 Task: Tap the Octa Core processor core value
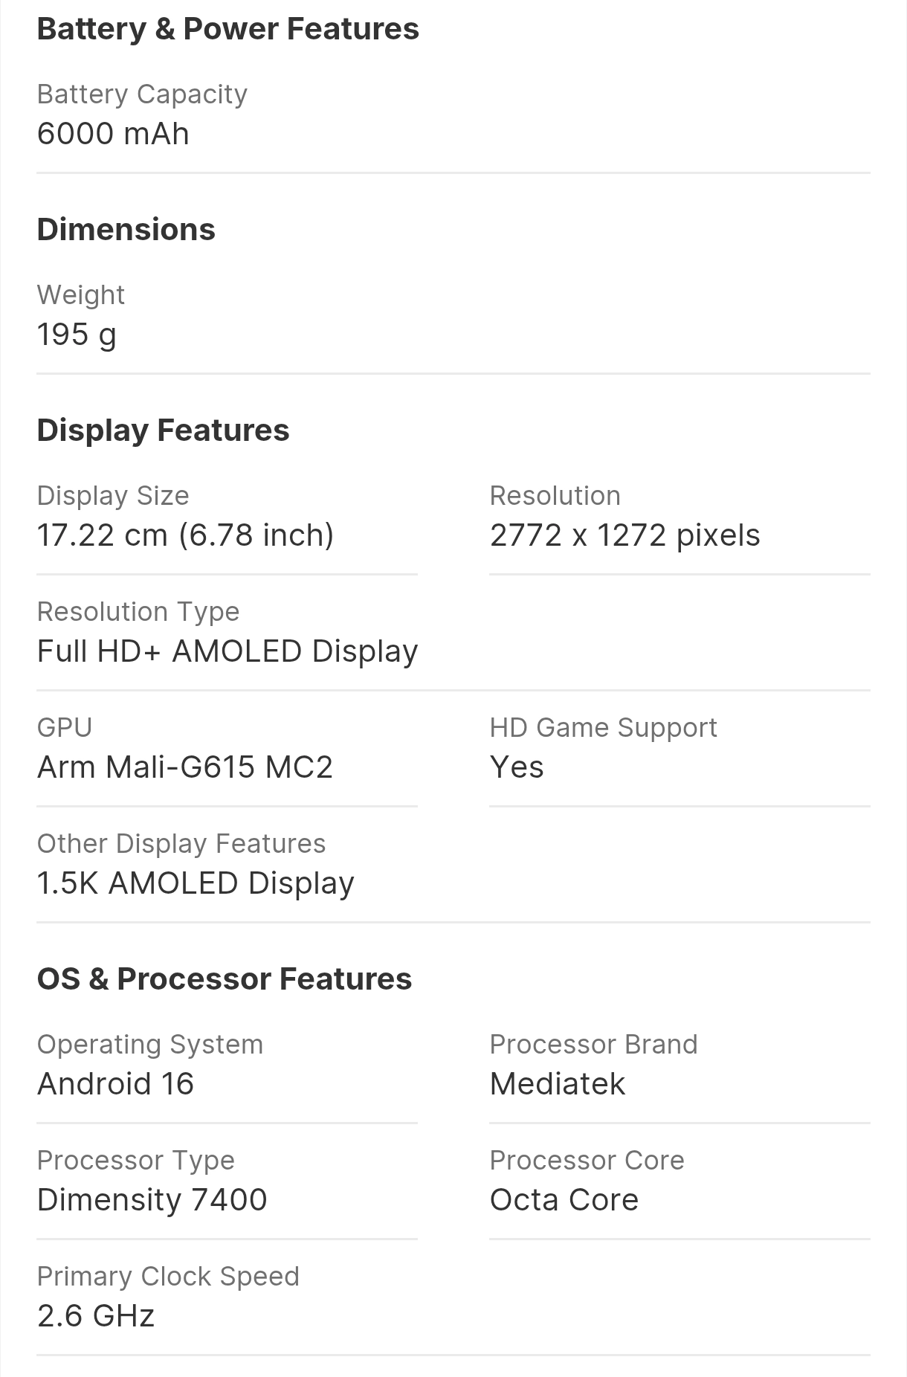564,1200
